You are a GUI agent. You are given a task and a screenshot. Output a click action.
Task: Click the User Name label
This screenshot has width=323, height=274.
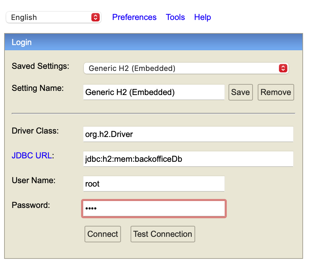point(34,180)
